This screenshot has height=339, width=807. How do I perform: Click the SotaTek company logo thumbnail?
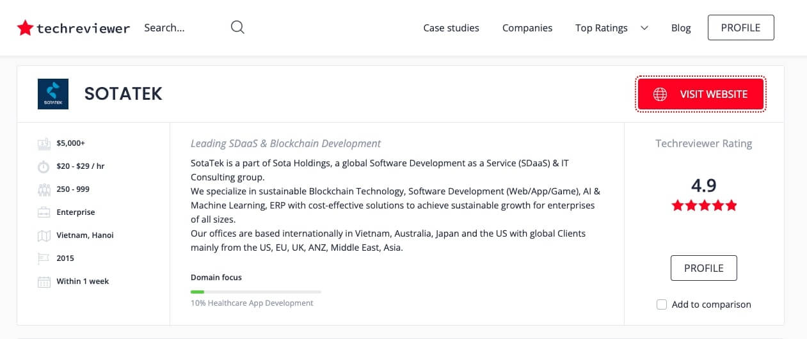coord(53,94)
